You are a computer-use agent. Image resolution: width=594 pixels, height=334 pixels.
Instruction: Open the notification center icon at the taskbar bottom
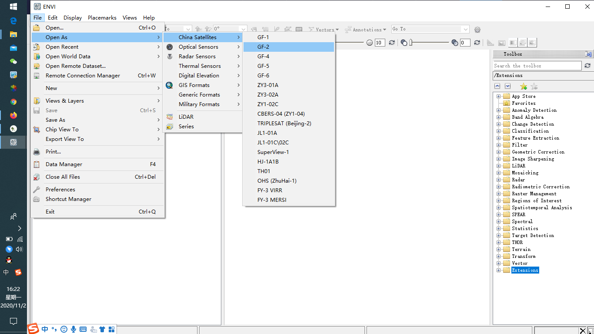(x=13, y=321)
